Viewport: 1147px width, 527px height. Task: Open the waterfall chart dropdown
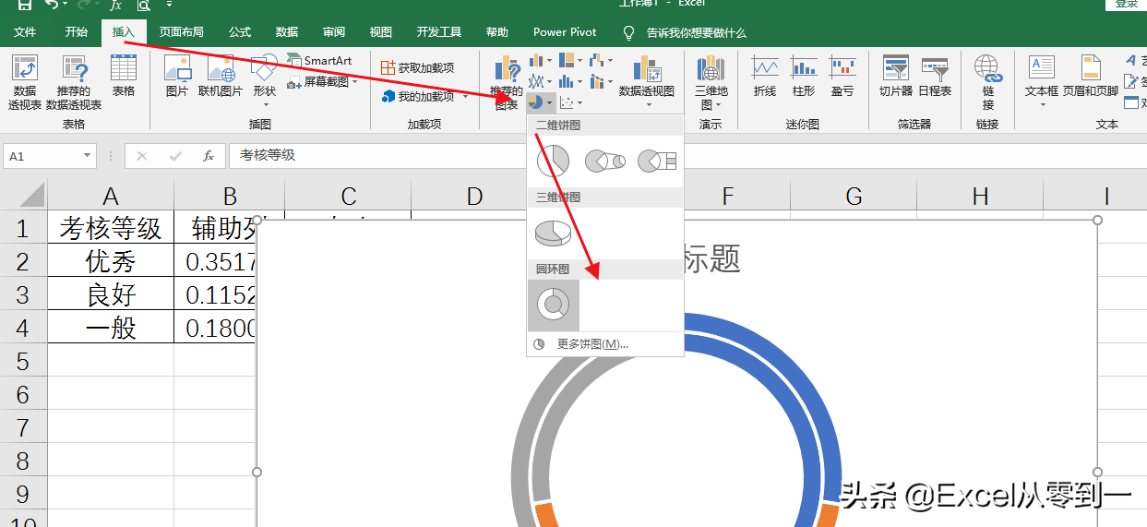click(x=602, y=61)
